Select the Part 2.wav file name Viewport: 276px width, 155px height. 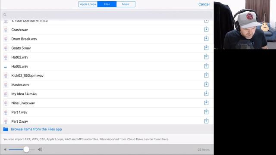pyautogui.click(x=19, y=121)
